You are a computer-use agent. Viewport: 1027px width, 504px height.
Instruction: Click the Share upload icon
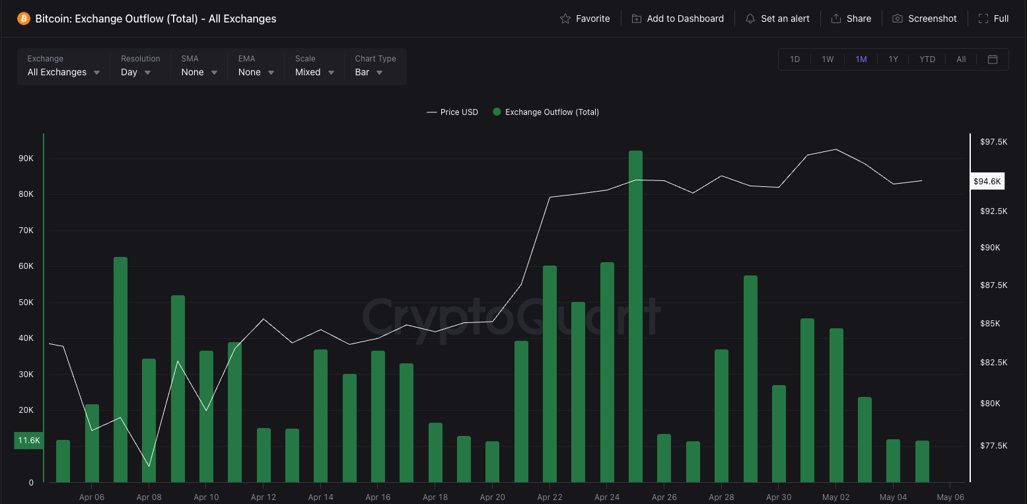pyautogui.click(x=836, y=18)
